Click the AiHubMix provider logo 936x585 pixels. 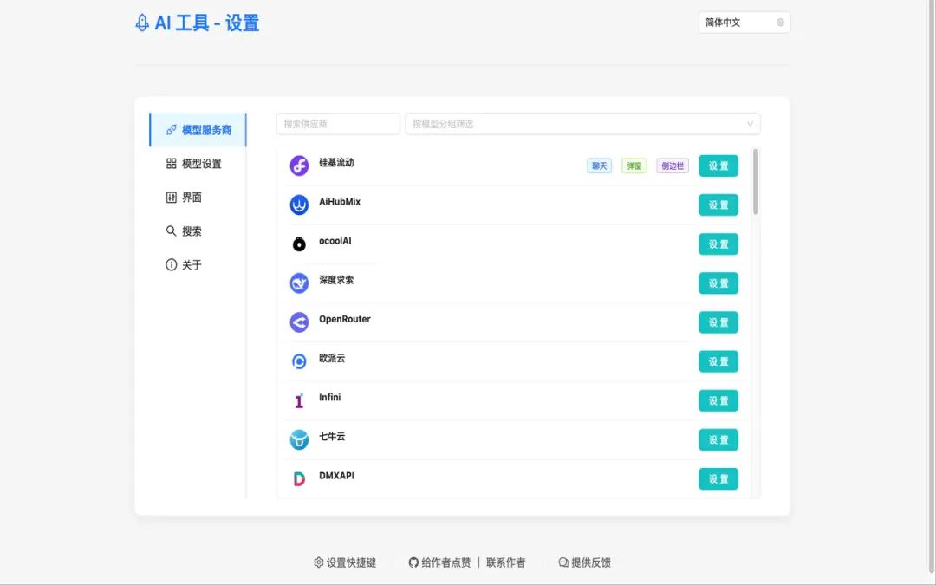coord(299,205)
